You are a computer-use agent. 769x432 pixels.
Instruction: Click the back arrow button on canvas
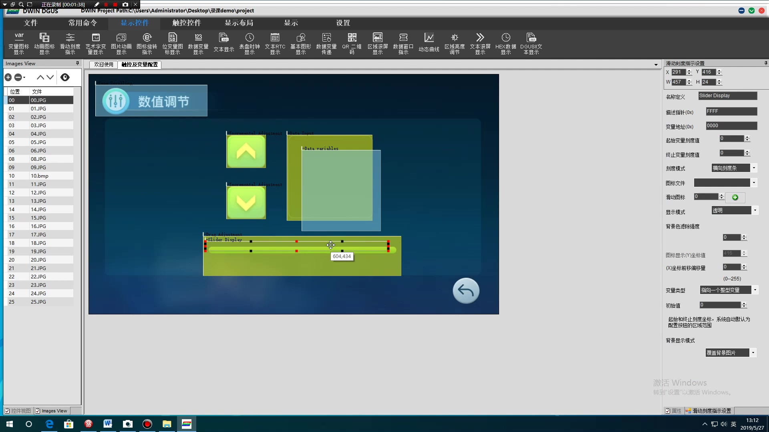[466, 291]
